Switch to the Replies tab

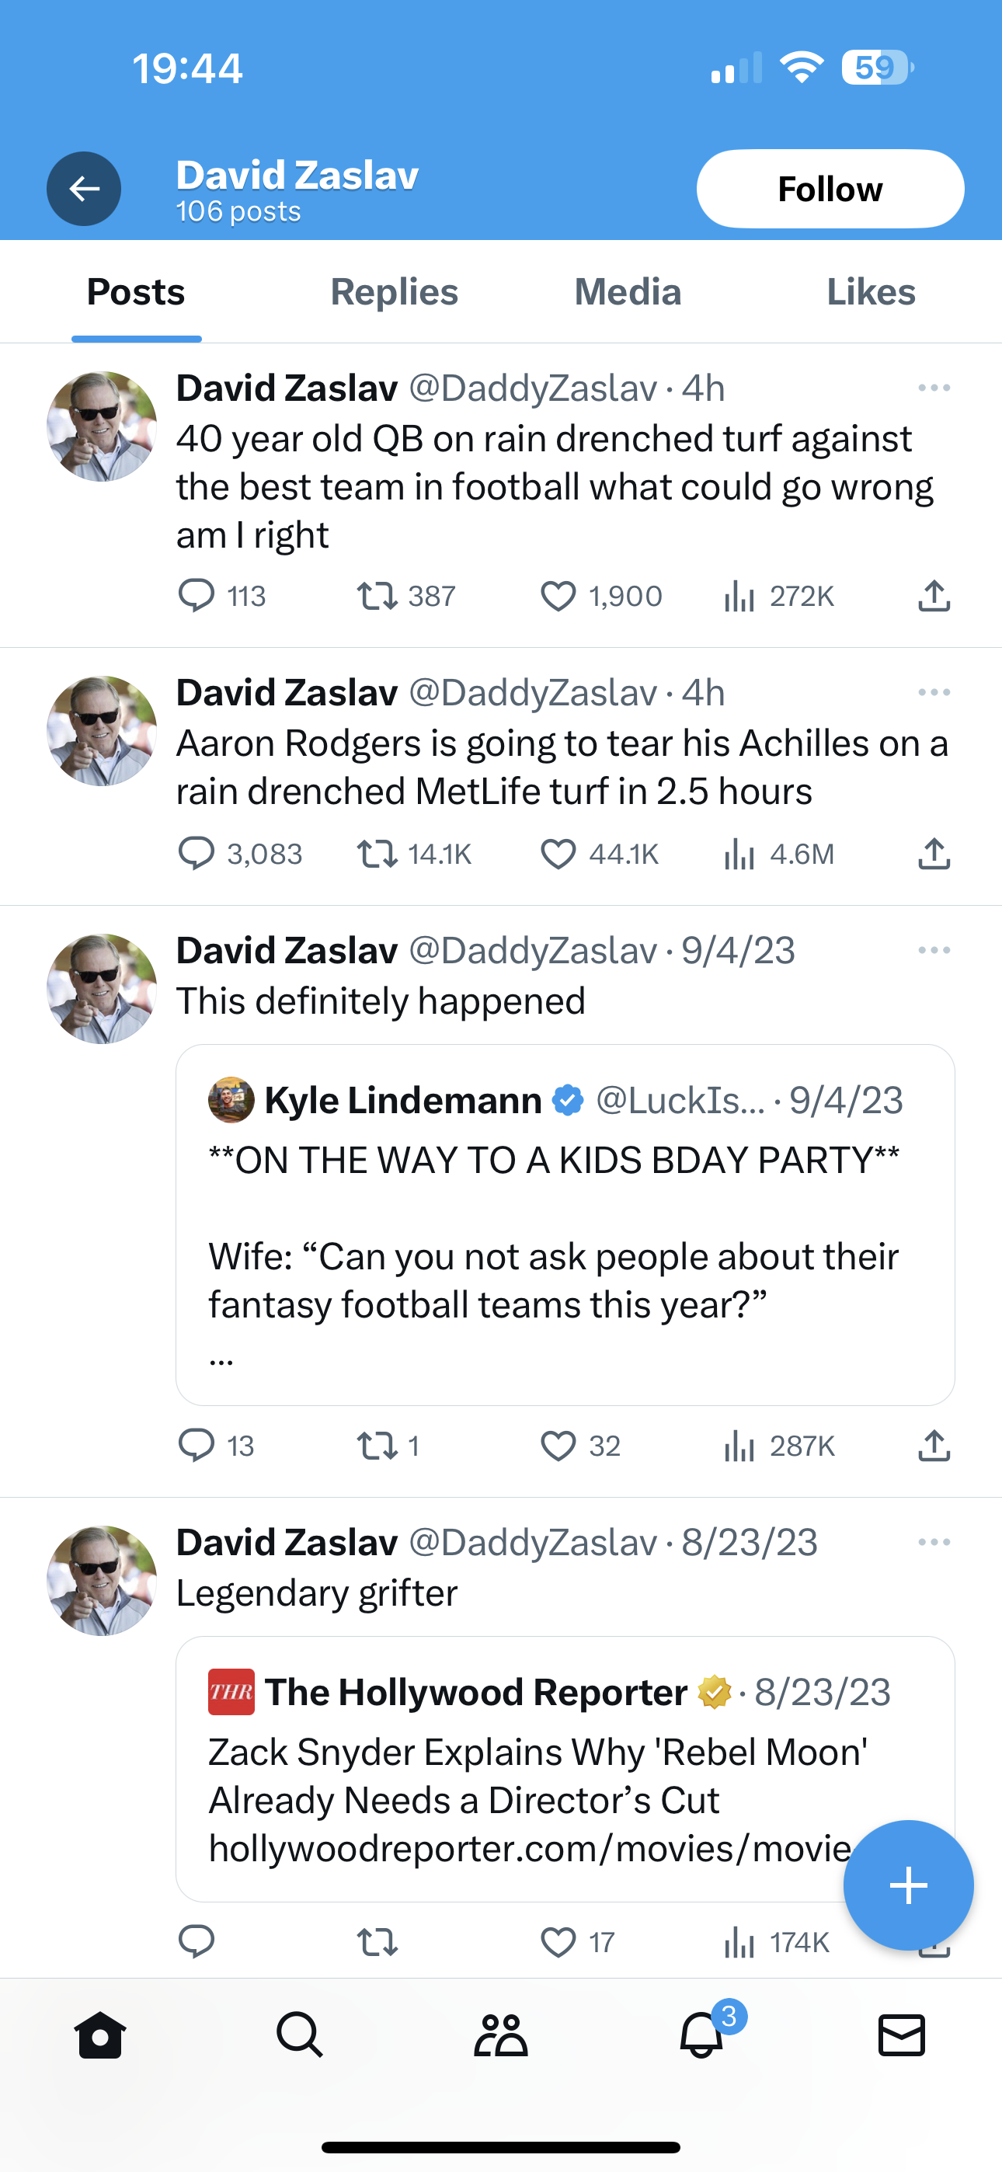pos(394,292)
